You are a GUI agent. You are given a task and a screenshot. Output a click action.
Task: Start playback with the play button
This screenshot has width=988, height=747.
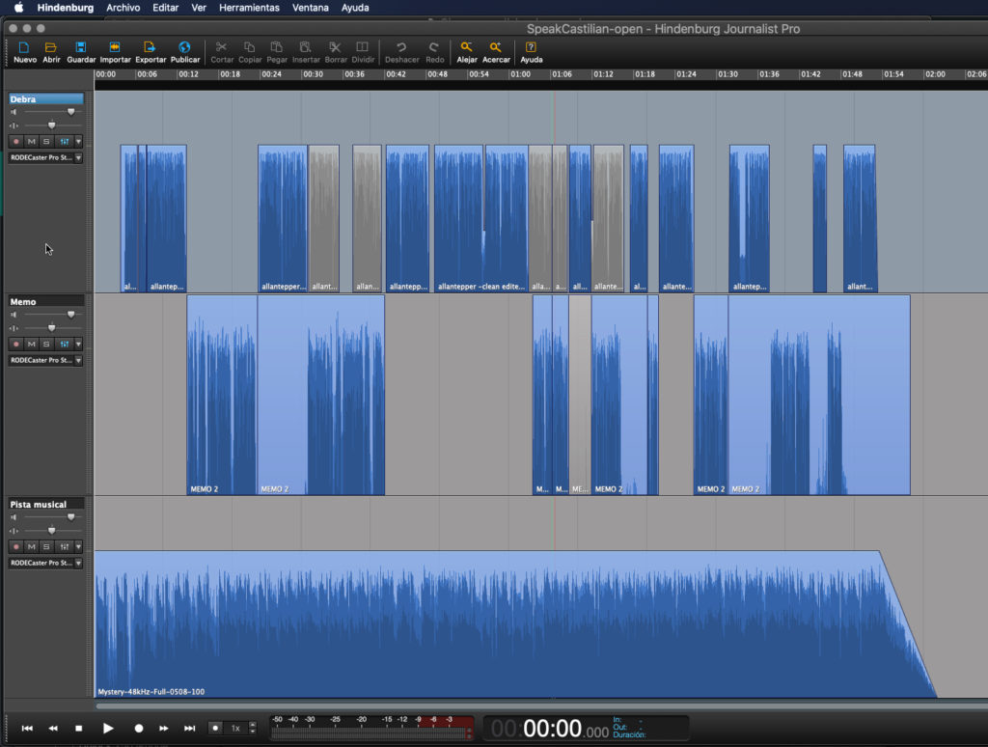click(108, 728)
